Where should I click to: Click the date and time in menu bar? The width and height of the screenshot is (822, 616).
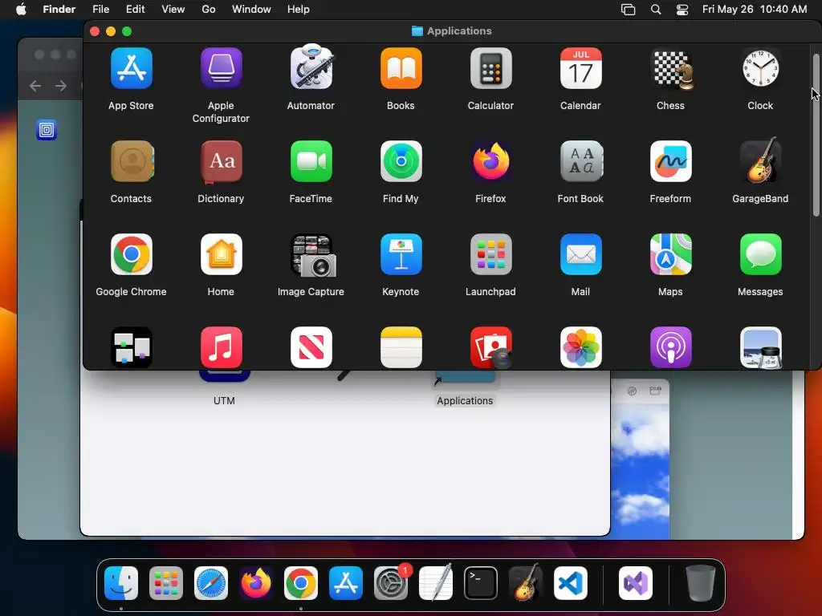(755, 10)
